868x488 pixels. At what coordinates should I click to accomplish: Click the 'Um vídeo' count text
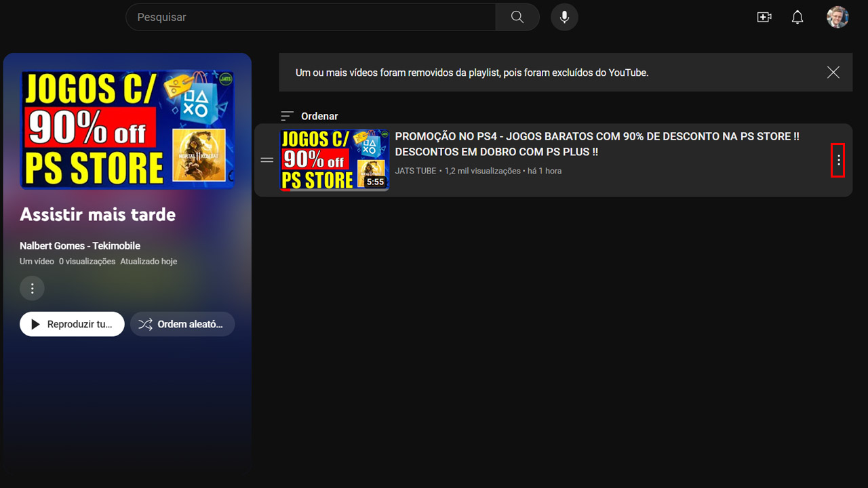(37, 261)
